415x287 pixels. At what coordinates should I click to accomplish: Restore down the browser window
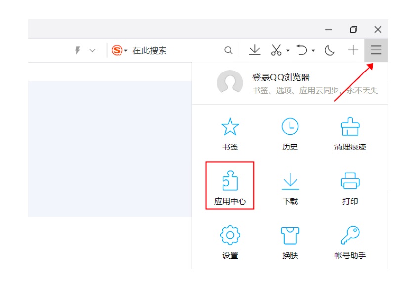click(x=354, y=29)
